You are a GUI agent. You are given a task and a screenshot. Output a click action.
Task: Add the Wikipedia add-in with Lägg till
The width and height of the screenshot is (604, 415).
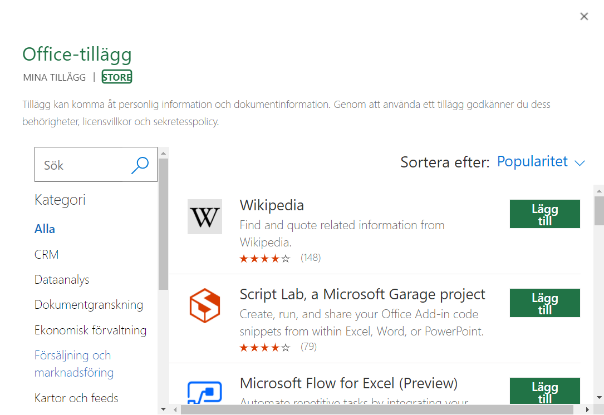(544, 214)
